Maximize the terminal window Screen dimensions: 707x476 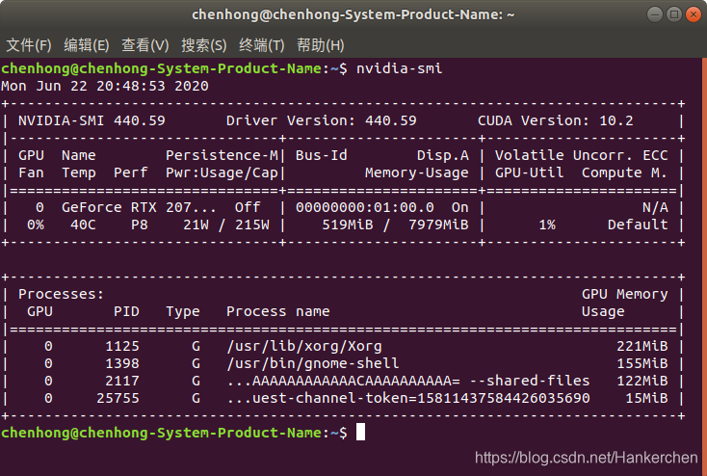(674, 14)
